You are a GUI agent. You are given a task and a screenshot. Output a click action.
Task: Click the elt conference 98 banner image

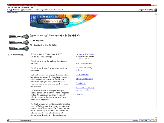(64, 22)
